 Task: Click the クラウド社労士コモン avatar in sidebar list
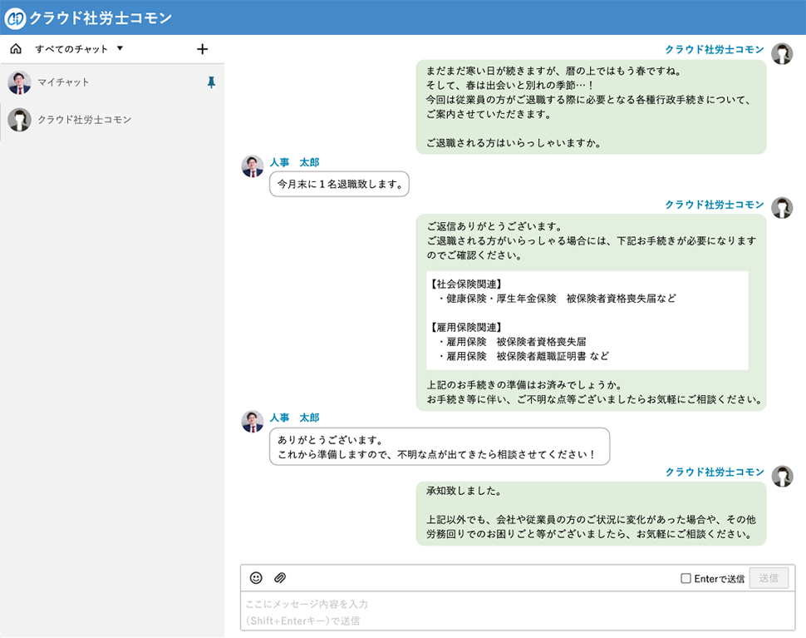(19, 120)
